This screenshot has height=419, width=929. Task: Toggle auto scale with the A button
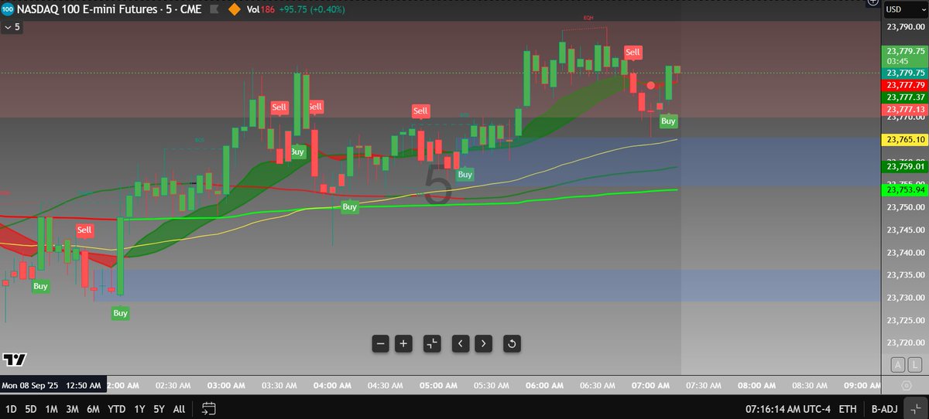click(897, 364)
